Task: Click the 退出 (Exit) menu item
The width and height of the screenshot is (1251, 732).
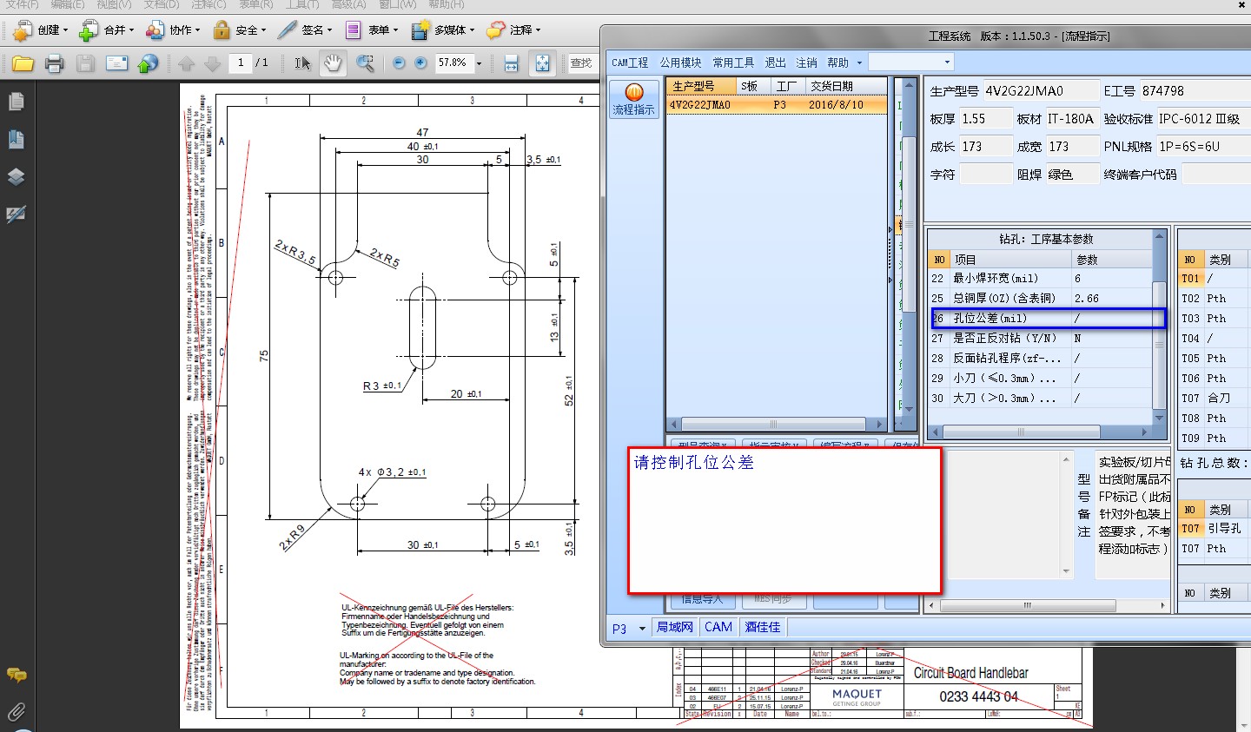Action: [775, 63]
